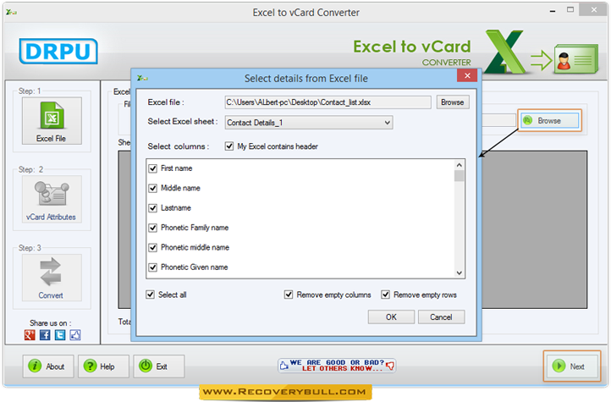Click the dialog title bar app icon

click(x=142, y=79)
